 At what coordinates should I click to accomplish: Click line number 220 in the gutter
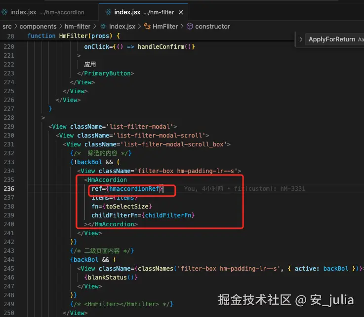pos(9,47)
